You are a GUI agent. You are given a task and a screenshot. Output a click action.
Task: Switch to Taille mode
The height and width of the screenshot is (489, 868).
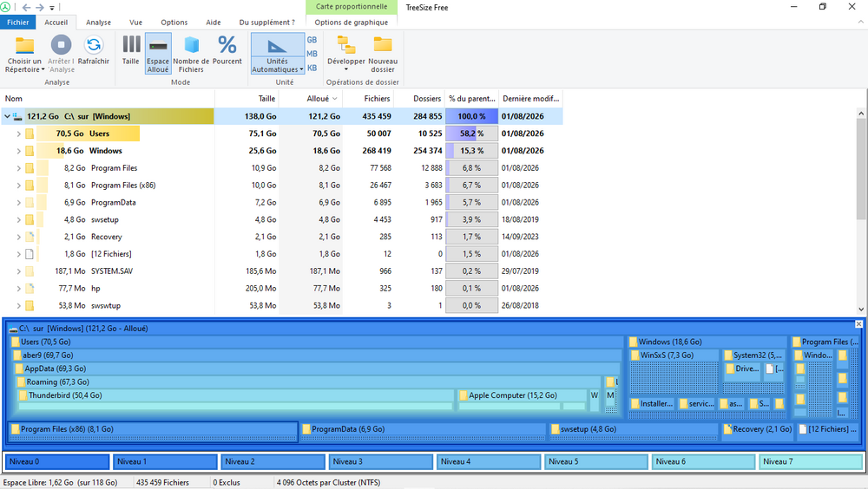pyautogui.click(x=131, y=50)
